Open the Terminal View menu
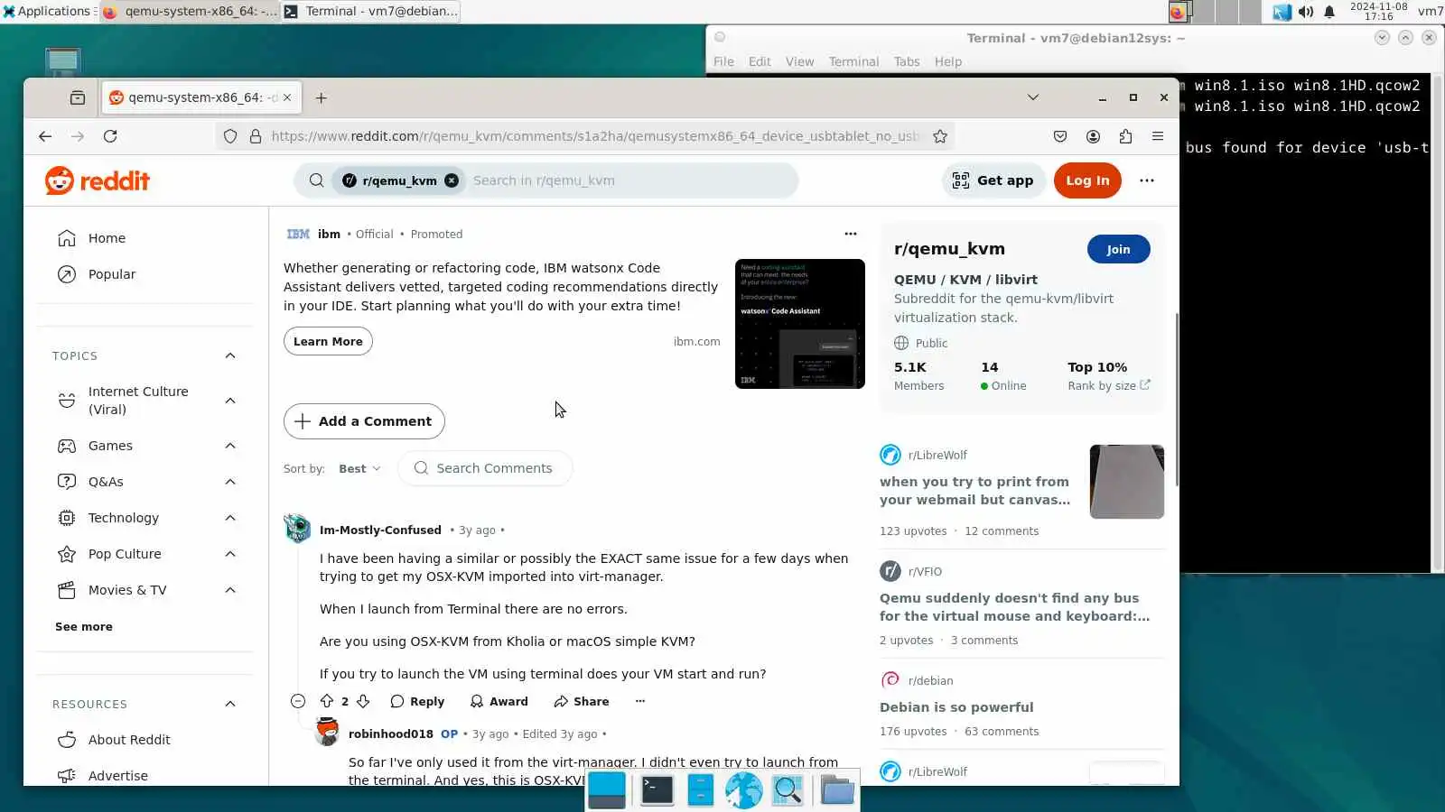The image size is (1445, 812). point(799,61)
